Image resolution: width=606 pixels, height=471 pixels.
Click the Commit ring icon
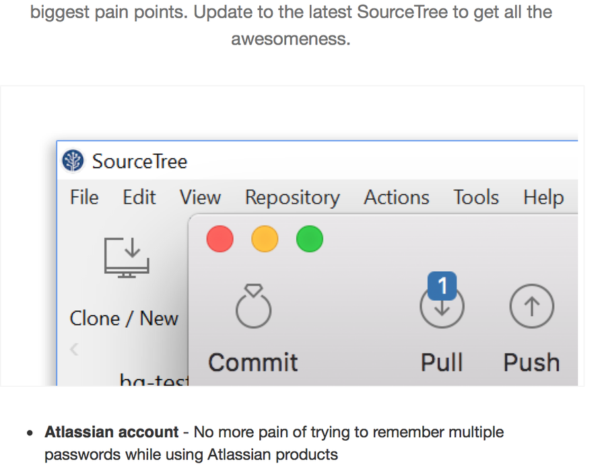[253, 307]
